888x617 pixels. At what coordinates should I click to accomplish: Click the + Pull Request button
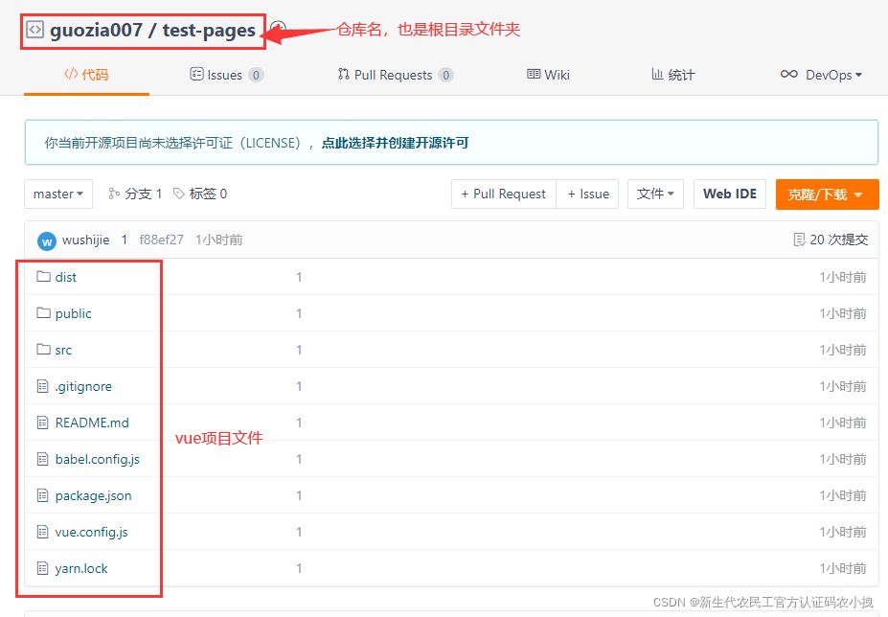click(x=504, y=194)
